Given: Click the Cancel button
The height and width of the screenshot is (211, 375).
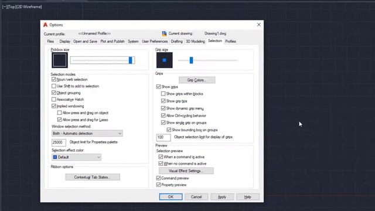Looking at the screenshot, I should point(196,197).
